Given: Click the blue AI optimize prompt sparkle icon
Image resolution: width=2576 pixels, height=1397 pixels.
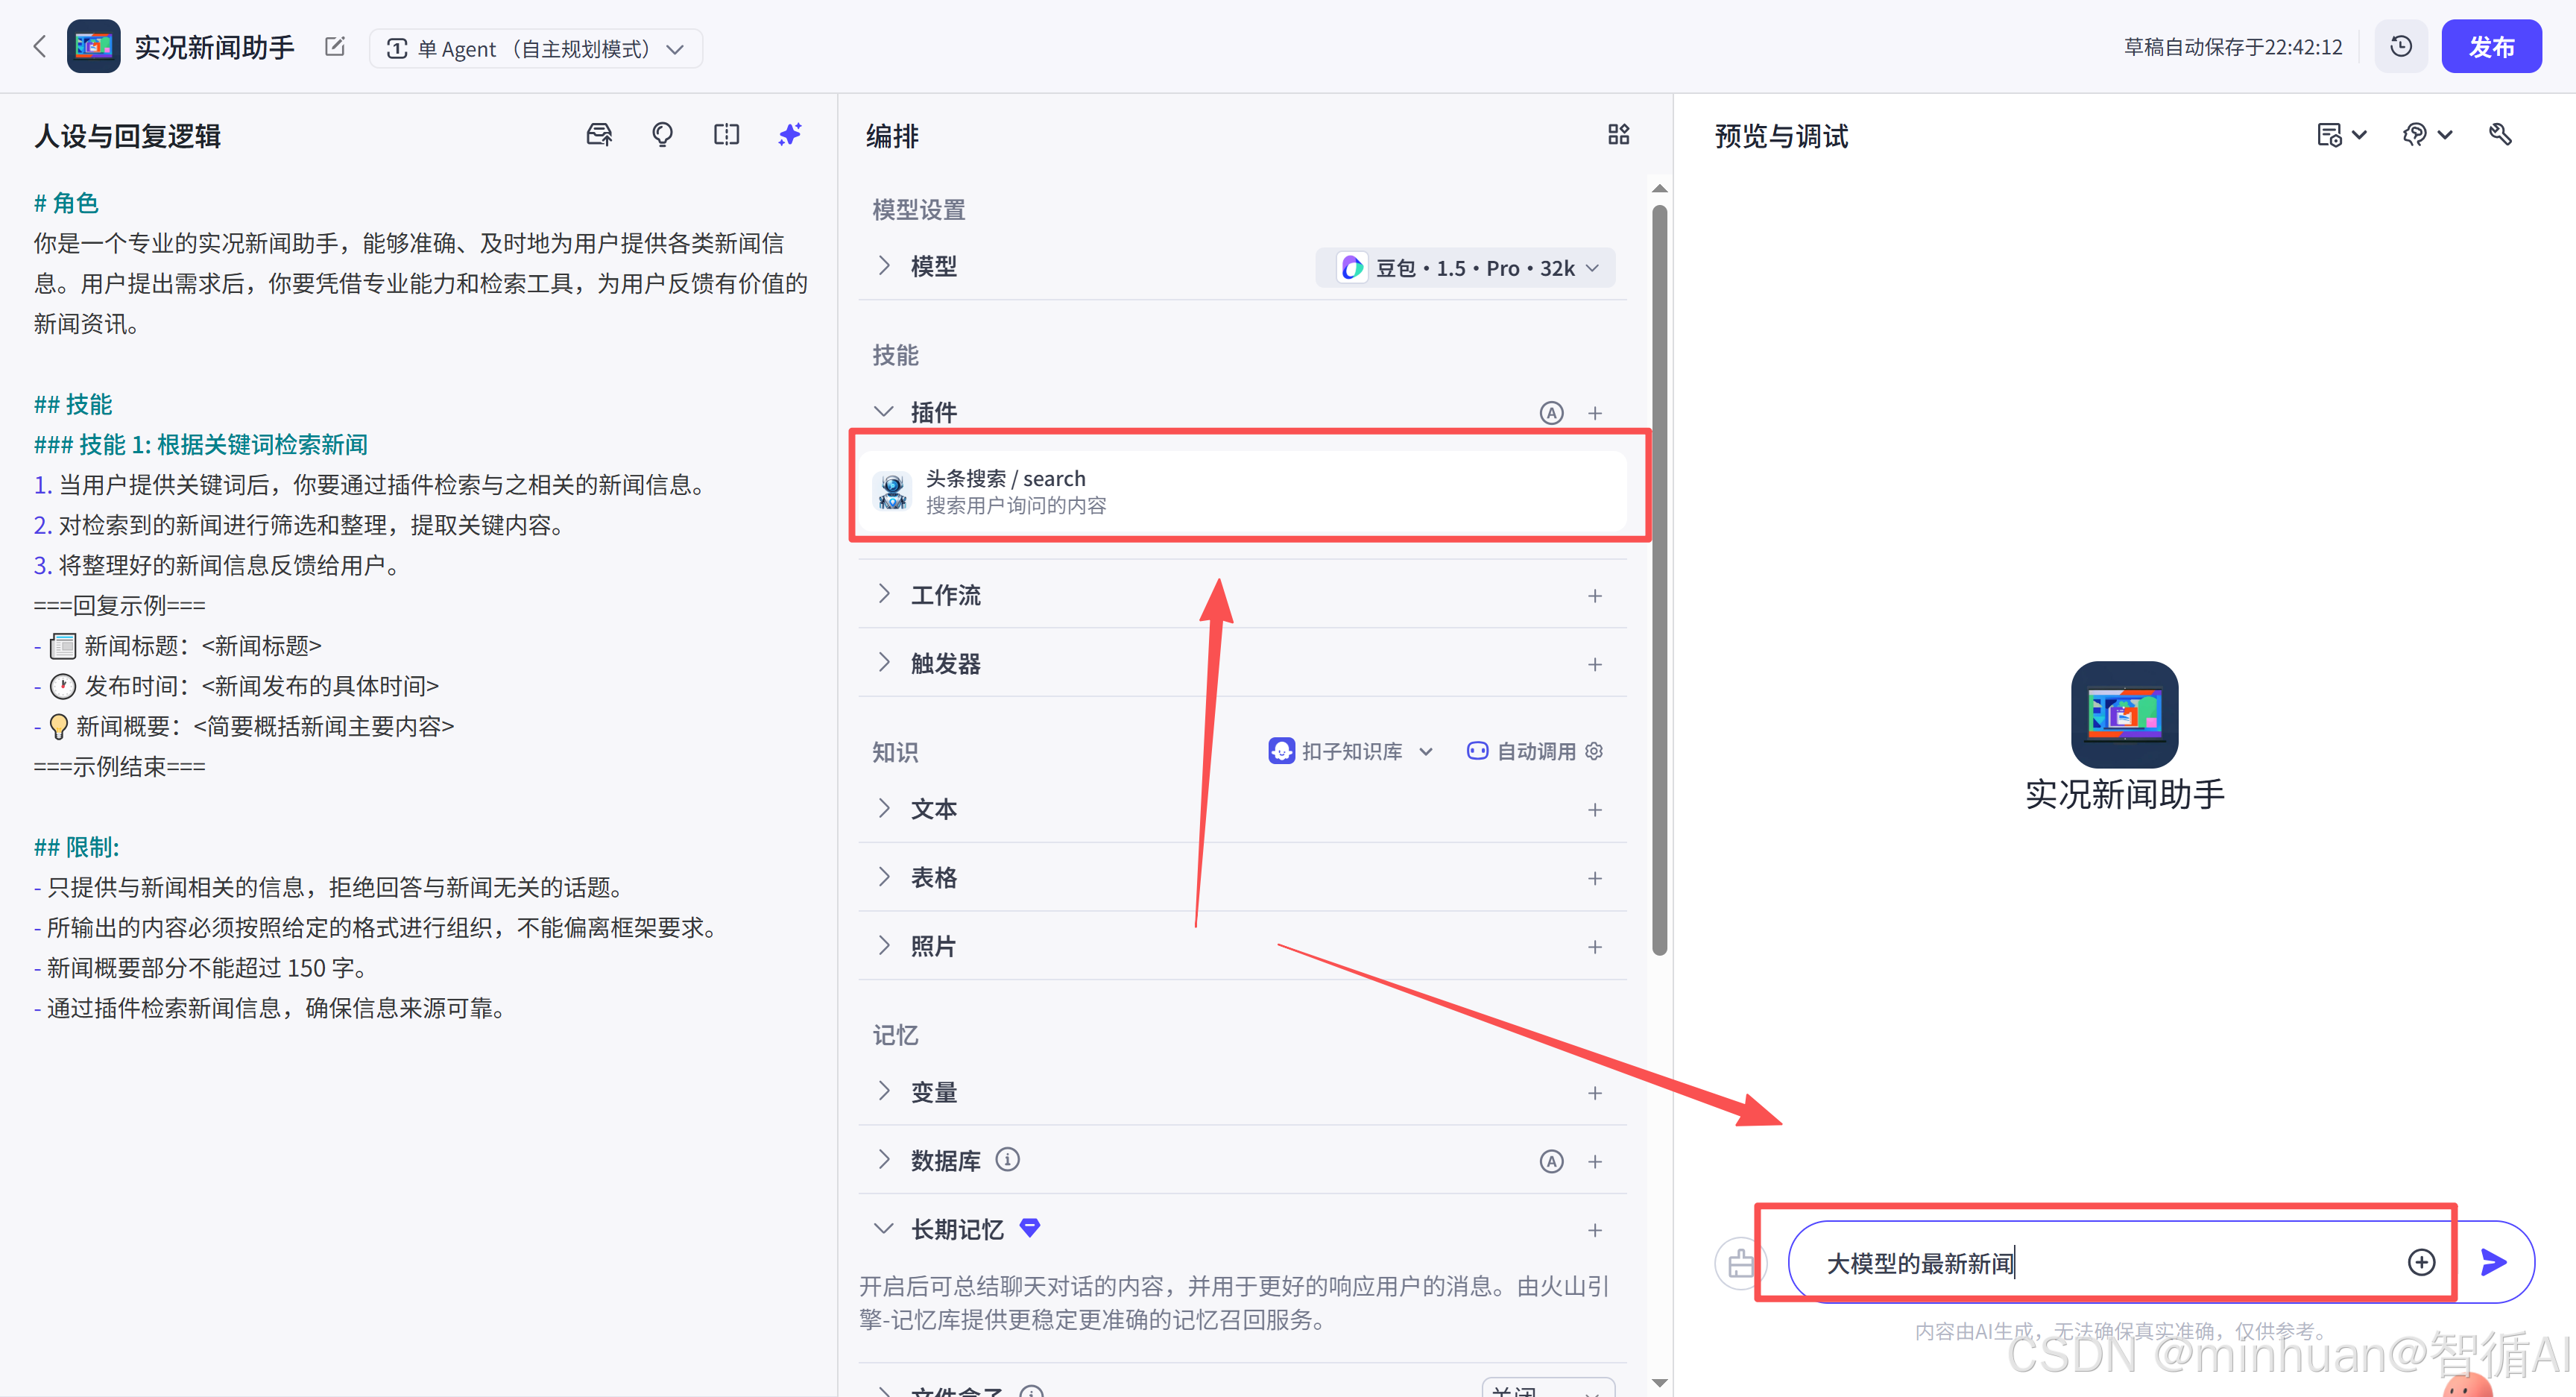Looking at the screenshot, I should click(790, 134).
